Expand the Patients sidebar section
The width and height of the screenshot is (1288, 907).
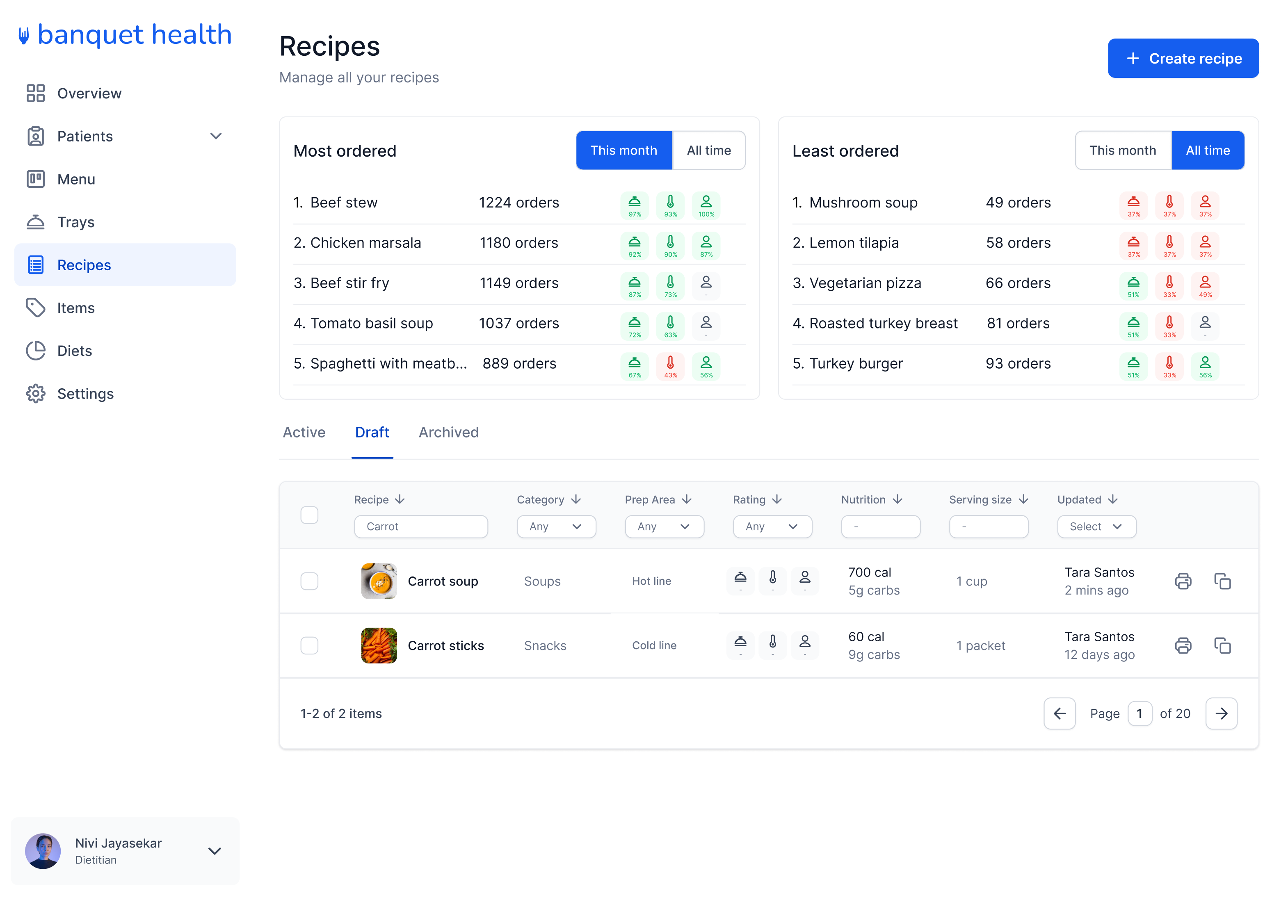click(x=217, y=136)
